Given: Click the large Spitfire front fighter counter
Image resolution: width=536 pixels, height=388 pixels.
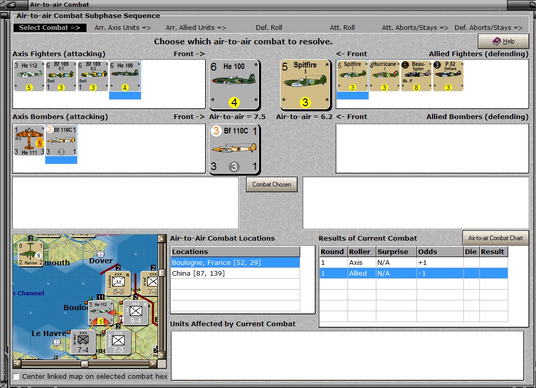Looking at the screenshot, I should (x=305, y=85).
